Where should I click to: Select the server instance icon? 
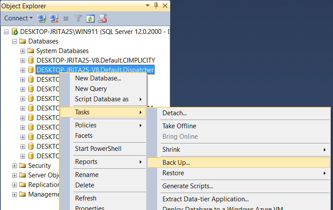14,31
